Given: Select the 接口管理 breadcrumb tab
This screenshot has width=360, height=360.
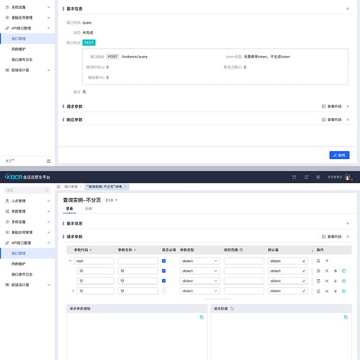Looking at the screenshot, I should (x=71, y=186).
